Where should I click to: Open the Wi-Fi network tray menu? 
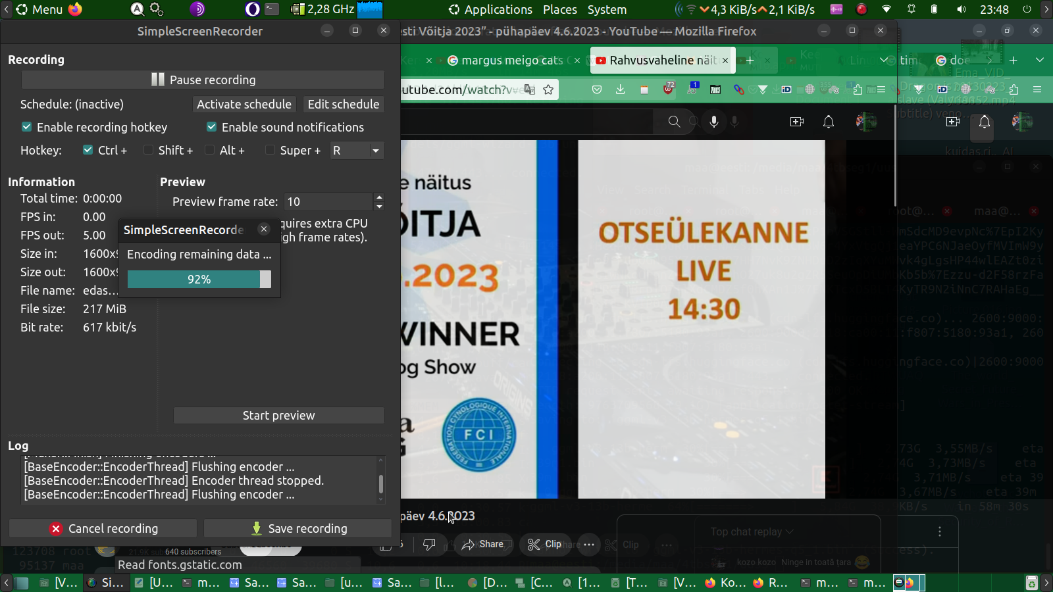886,9
